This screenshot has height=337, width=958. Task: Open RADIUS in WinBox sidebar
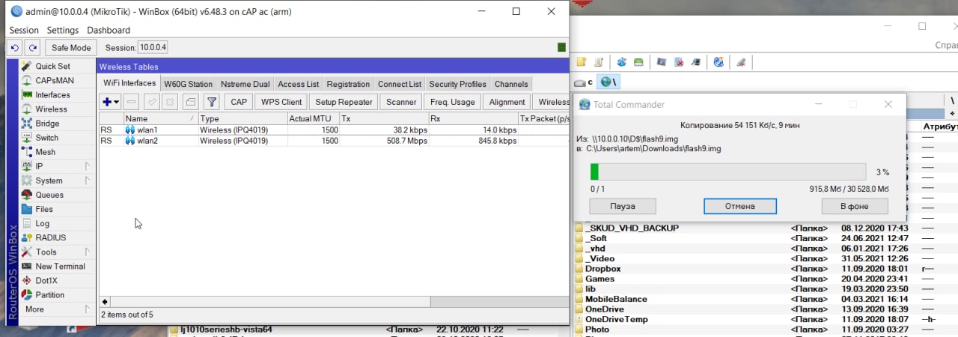pyautogui.click(x=50, y=237)
